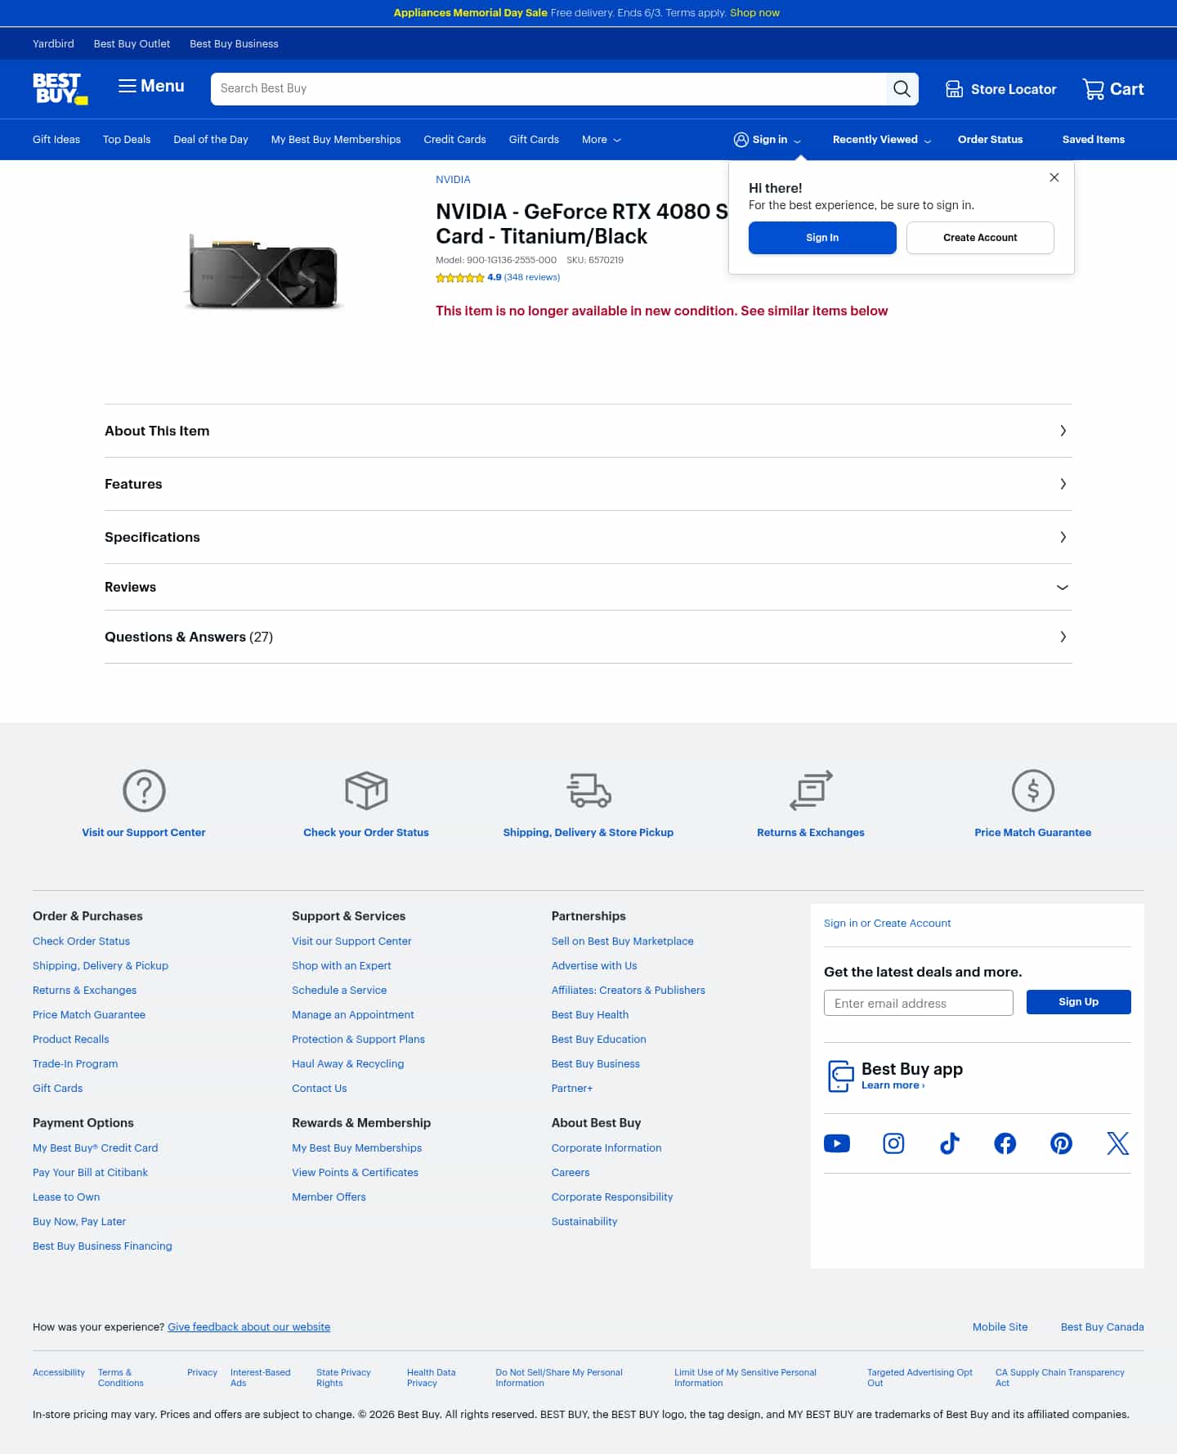This screenshot has width=1177, height=1454.
Task: Open the Careers link
Action: click(x=571, y=1173)
